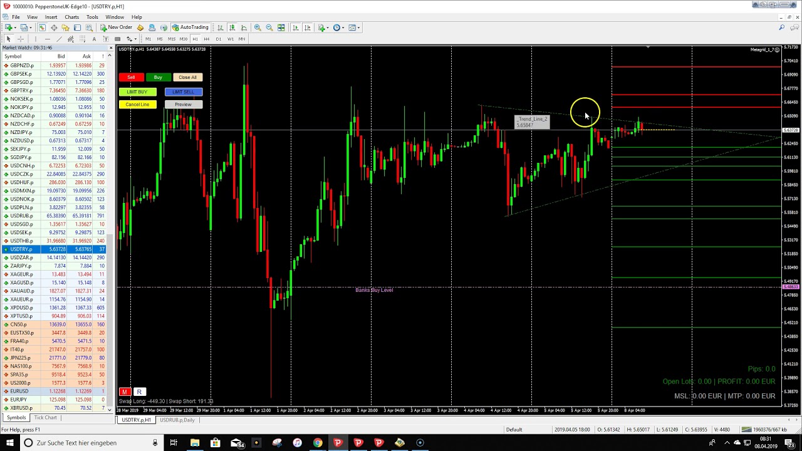The width and height of the screenshot is (802, 451).
Task: Close the Market Watch panel
Action: (x=111, y=48)
